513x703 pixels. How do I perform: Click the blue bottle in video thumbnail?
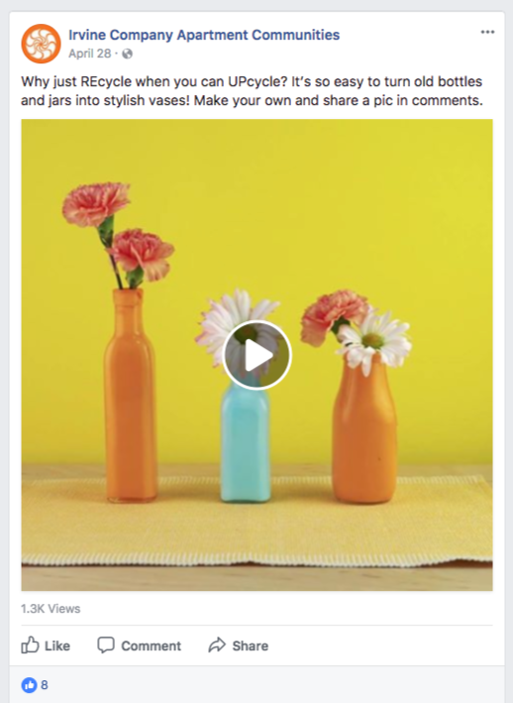pos(246,441)
